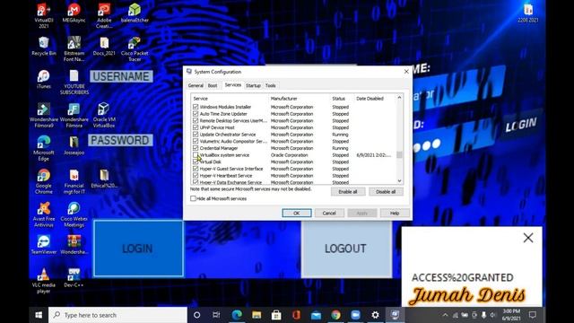The width and height of the screenshot is (574, 323).
Task: Open VLC media player desktop icon
Action: [x=44, y=281]
